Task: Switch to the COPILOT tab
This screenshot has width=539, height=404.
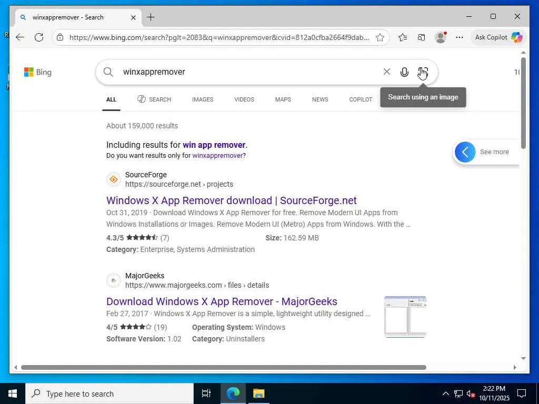Action: 361,99
